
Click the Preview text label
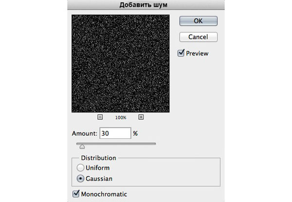click(197, 54)
